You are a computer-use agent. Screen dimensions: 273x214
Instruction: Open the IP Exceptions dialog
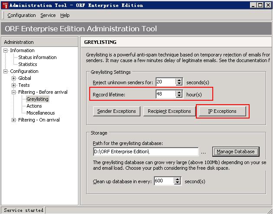(222, 111)
